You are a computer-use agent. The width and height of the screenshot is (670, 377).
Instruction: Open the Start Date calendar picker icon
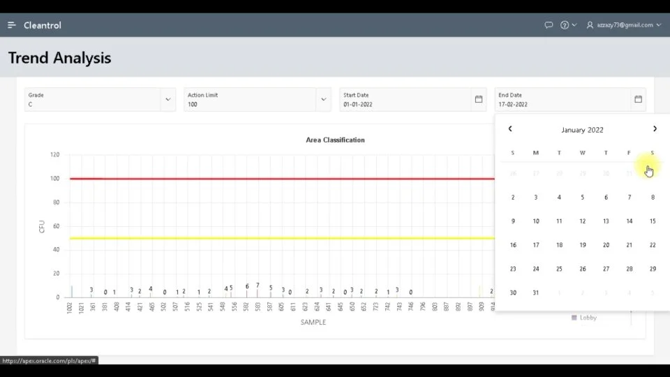[479, 99]
